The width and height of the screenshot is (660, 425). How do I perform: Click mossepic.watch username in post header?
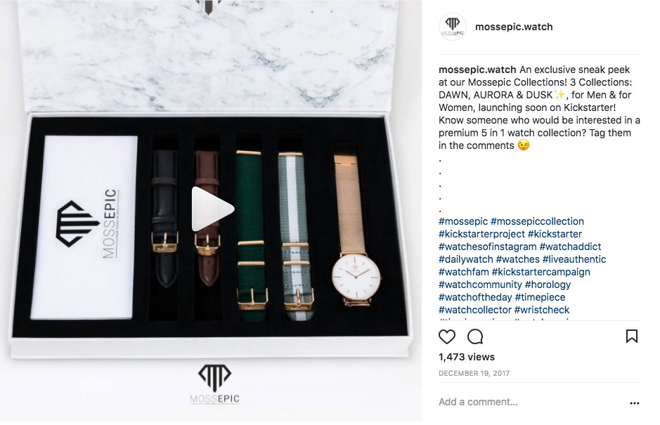click(x=514, y=27)
